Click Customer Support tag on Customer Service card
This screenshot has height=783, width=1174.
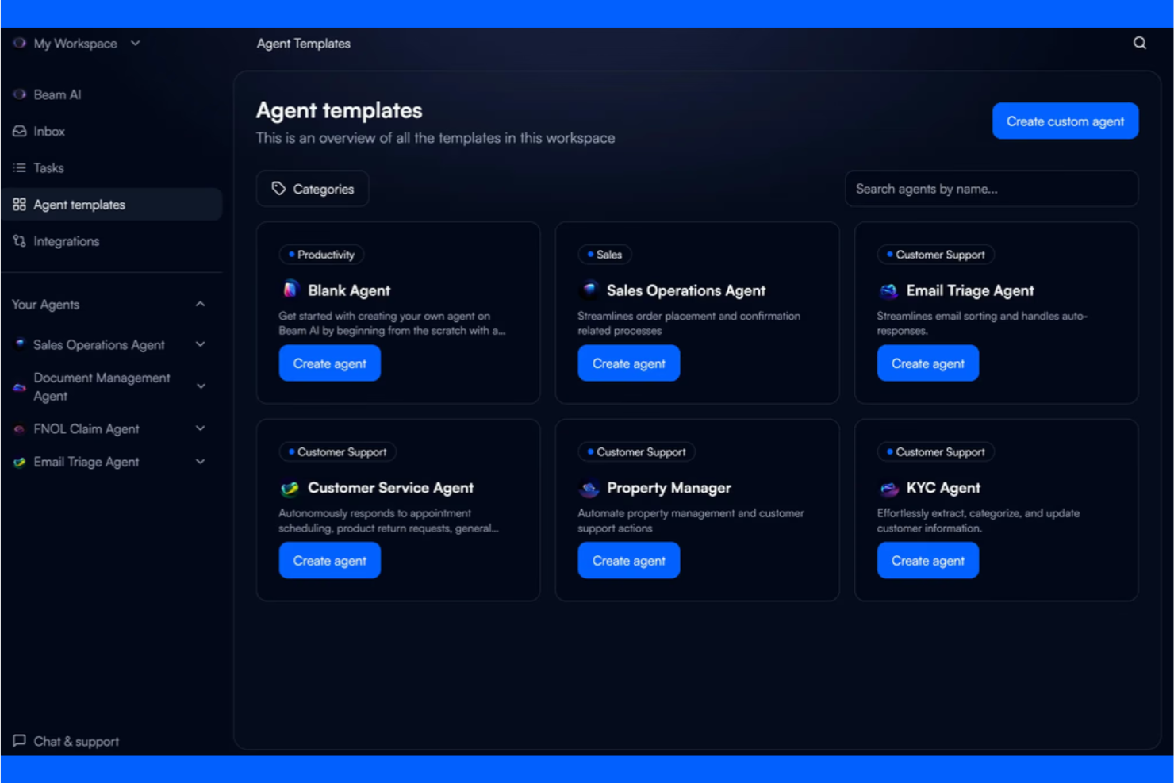pyautogui.click(x=338, y=452)
